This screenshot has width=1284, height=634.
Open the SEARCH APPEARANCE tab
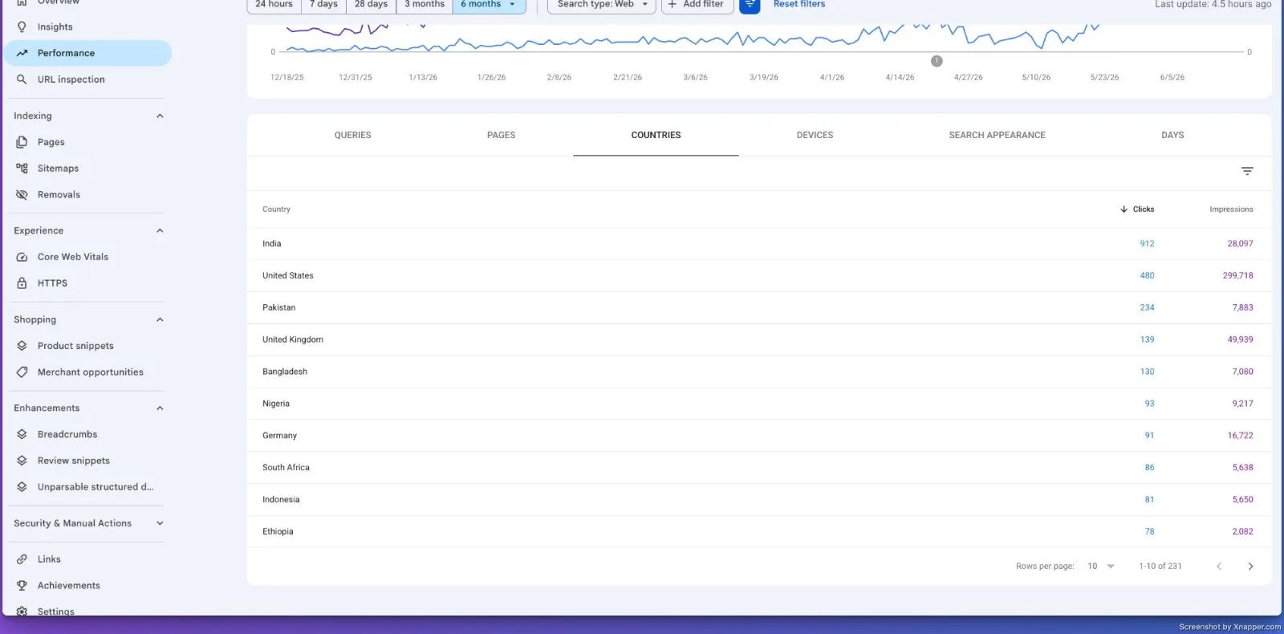(998, 136)
